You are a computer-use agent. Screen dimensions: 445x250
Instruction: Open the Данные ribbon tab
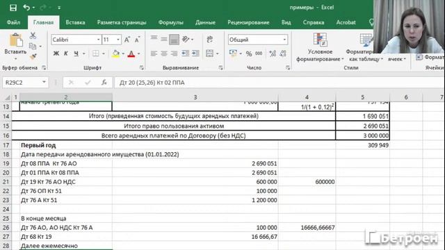point(205,22)
